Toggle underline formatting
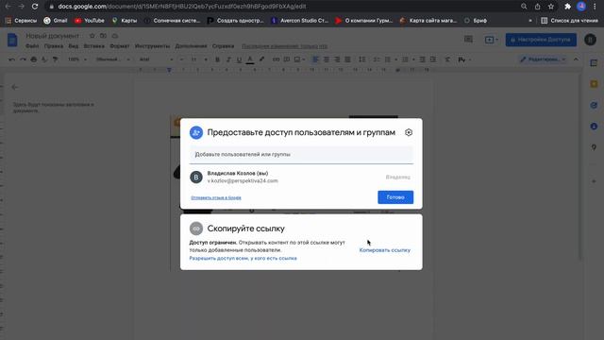This screenshot has height=340, width=604. coord(239,59)
